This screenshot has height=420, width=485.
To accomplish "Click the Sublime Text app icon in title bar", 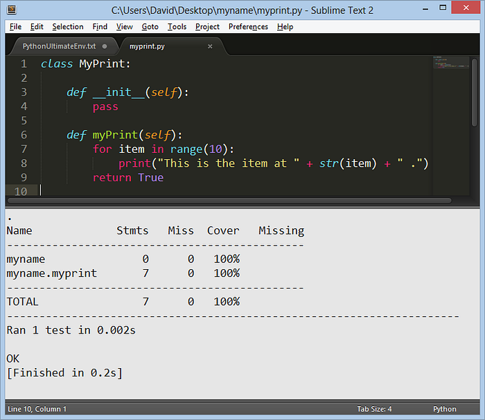I will point(12,10).
